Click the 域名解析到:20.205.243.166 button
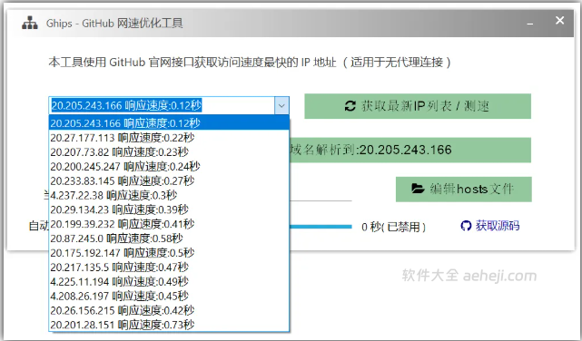Screen dimensions: 582x341 pyautogui.click(x=410, y=150)
